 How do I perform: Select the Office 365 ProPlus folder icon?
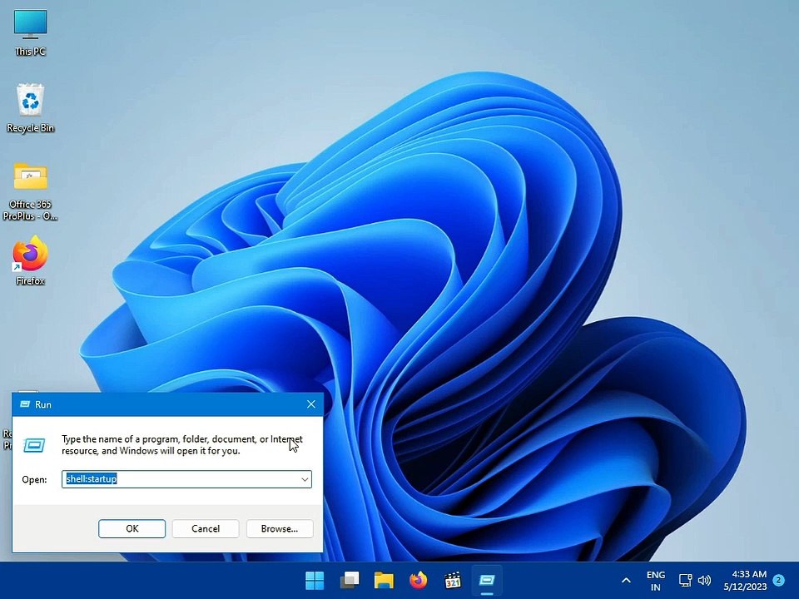[x=30, y=191]
